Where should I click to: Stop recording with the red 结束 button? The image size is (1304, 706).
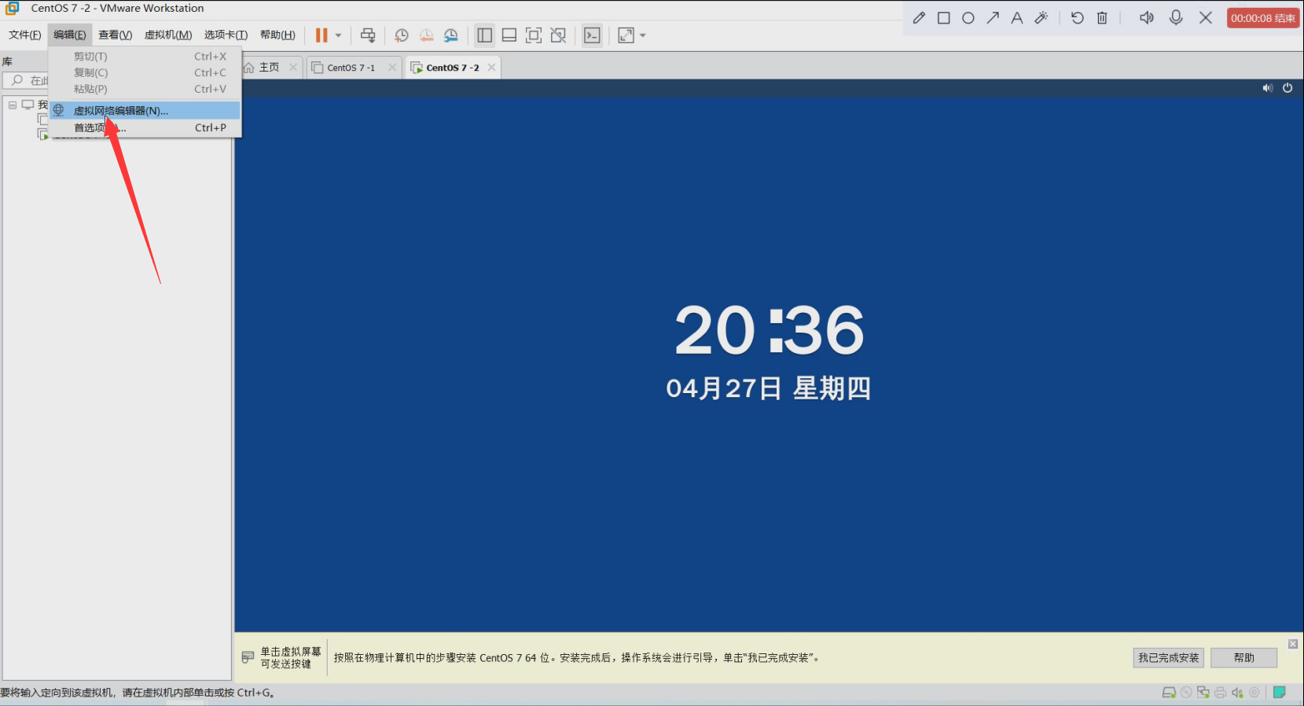point(1263,18)
